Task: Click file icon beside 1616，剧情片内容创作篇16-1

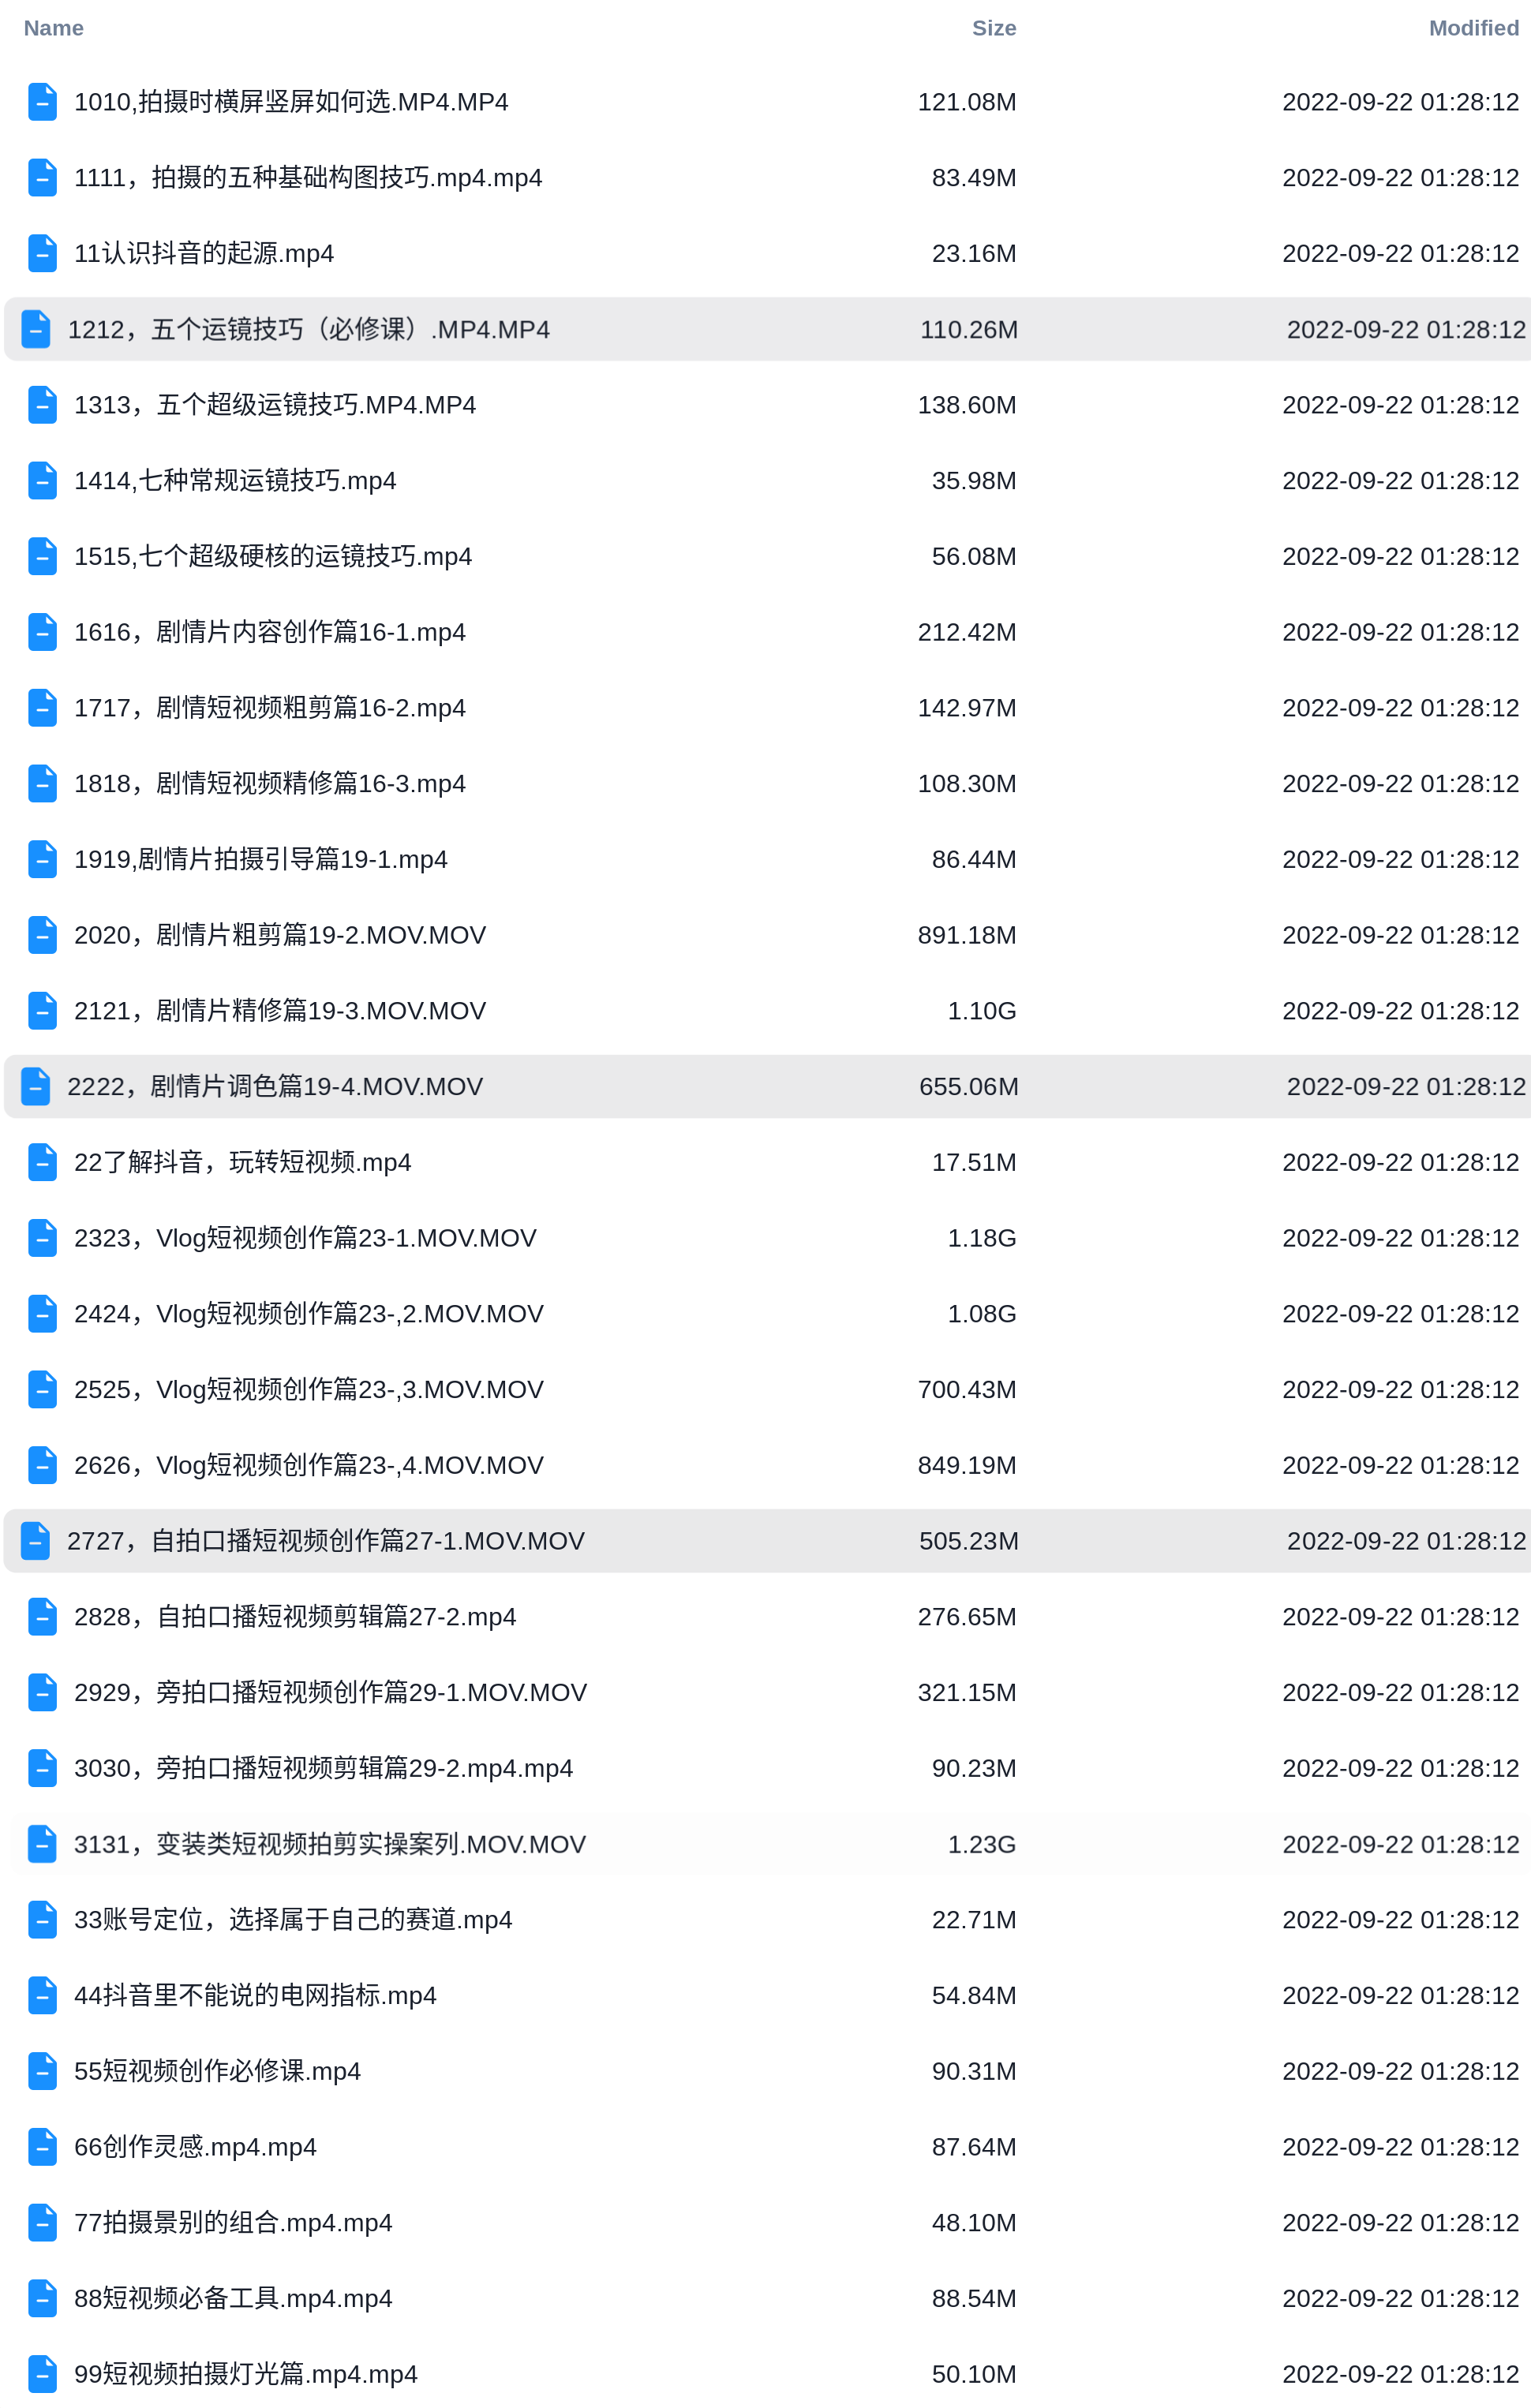Action: click(x=42, y=632)
